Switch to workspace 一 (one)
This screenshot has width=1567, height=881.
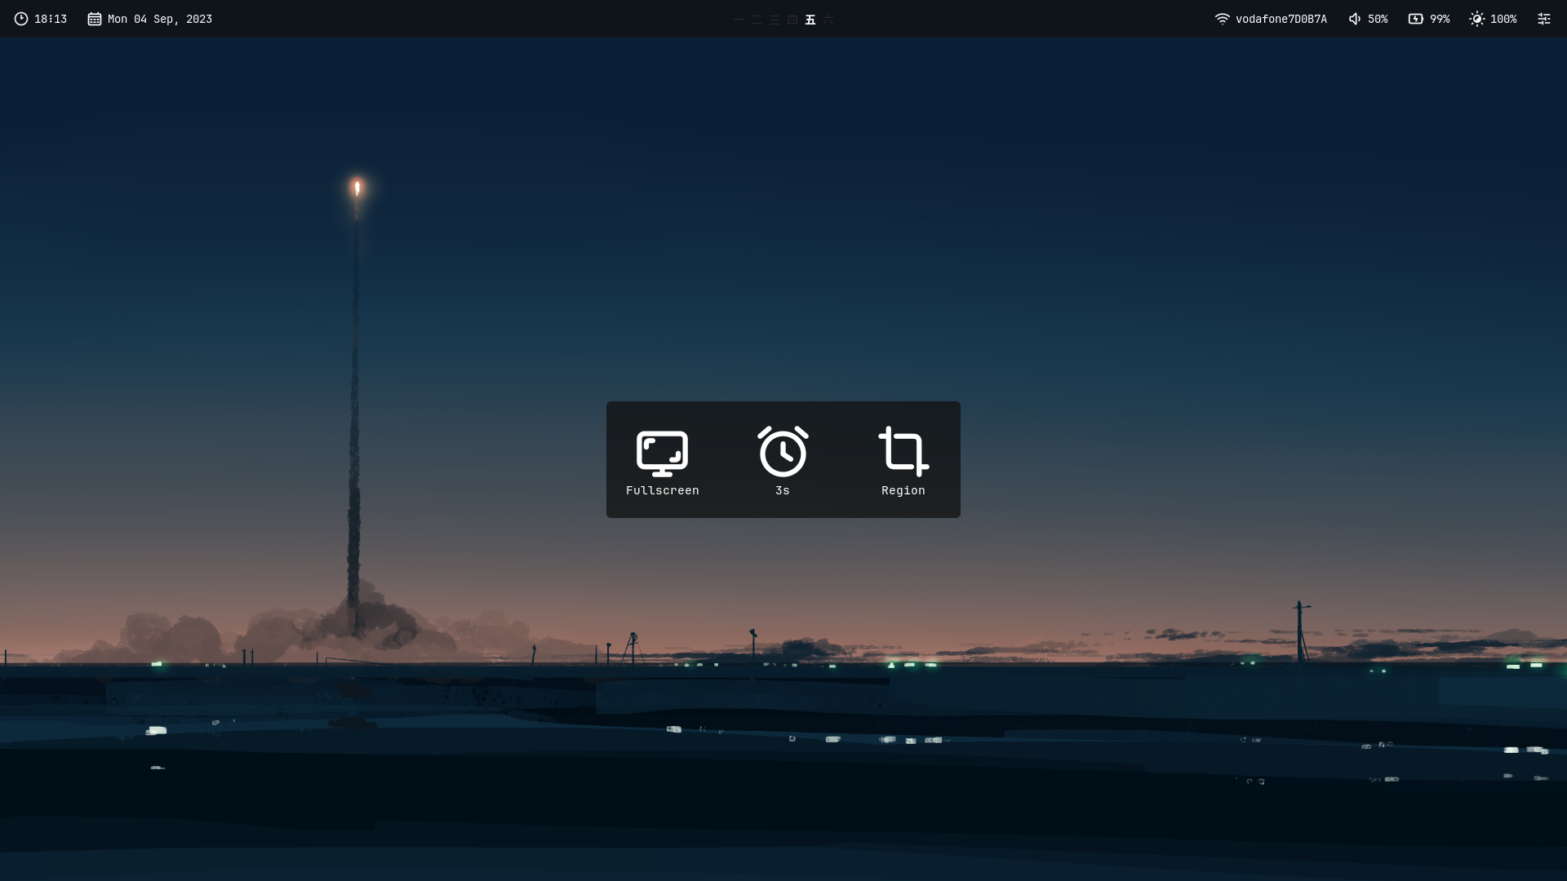pyautogui.click(x=739, y=20)
